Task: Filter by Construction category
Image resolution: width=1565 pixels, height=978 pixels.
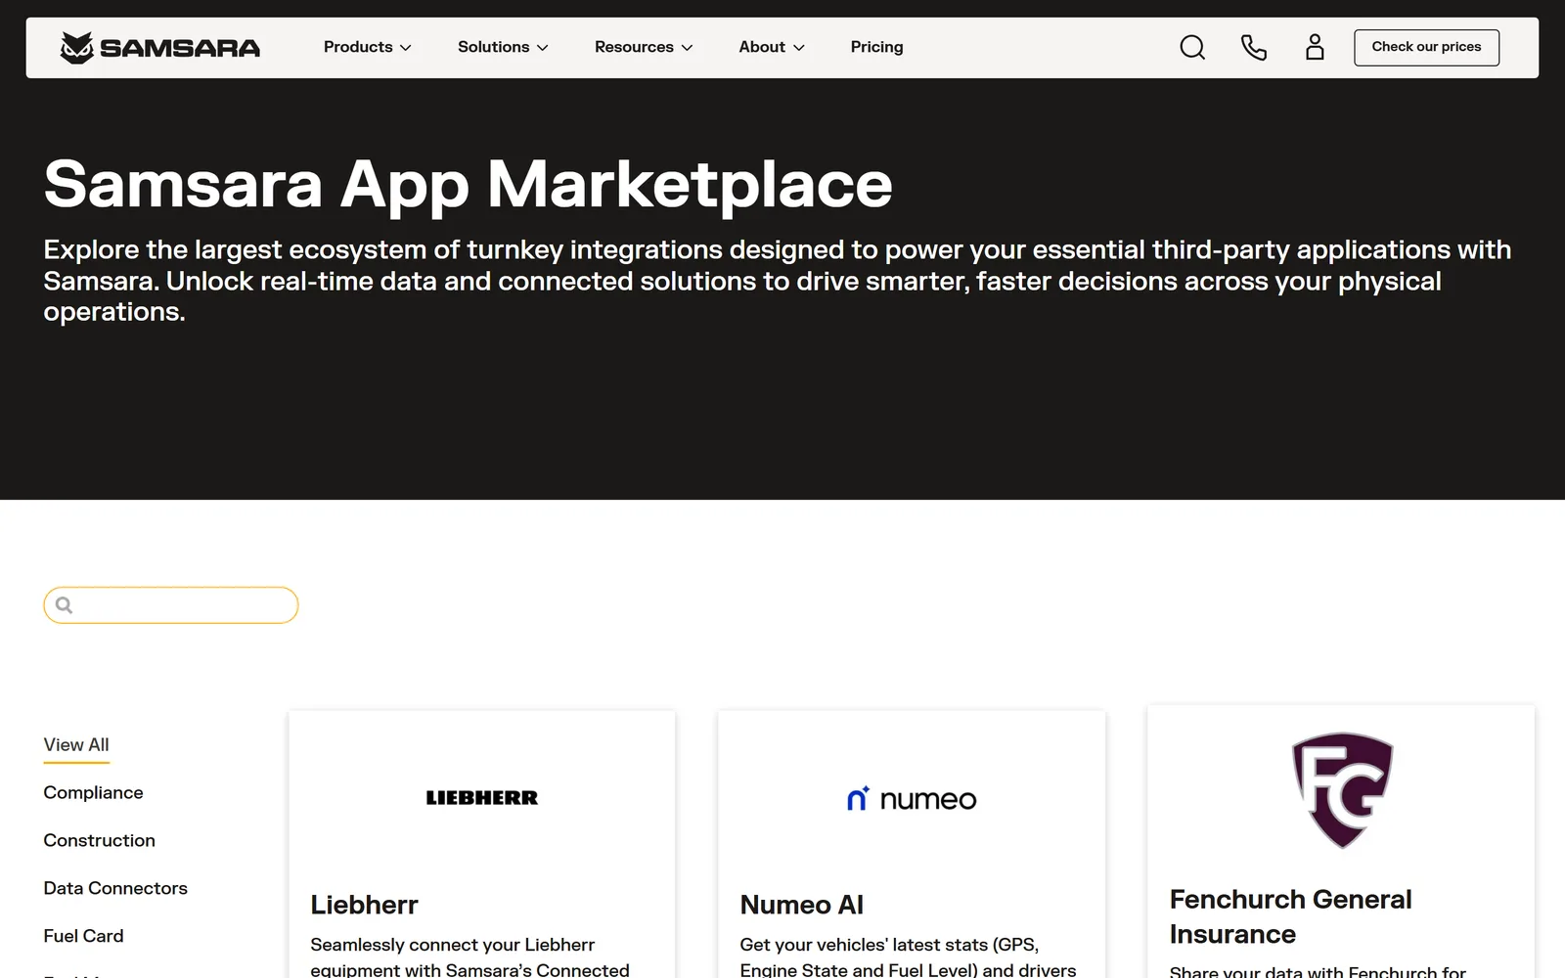Action: click(99, 841)
